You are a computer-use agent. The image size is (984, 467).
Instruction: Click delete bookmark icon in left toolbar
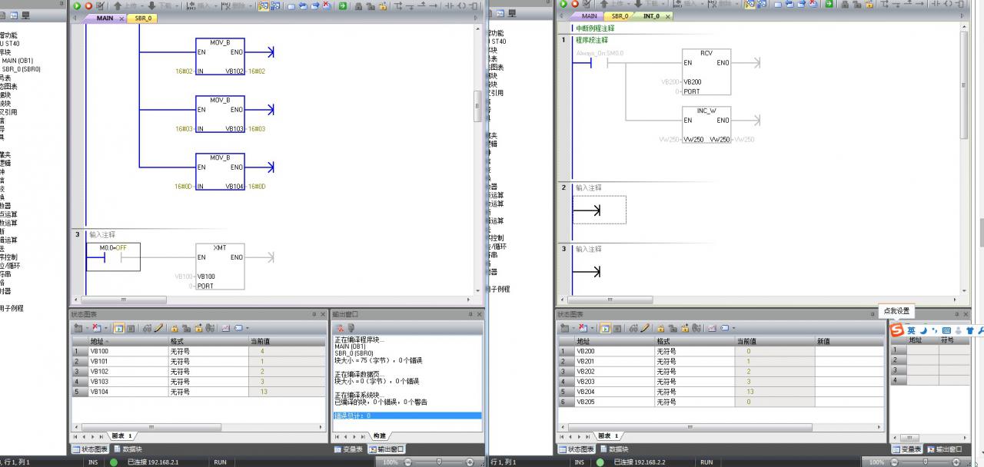(x=327, y=5)
